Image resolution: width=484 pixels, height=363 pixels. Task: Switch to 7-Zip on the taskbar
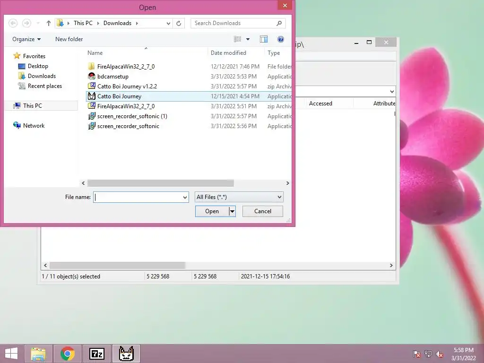(96, 354)
